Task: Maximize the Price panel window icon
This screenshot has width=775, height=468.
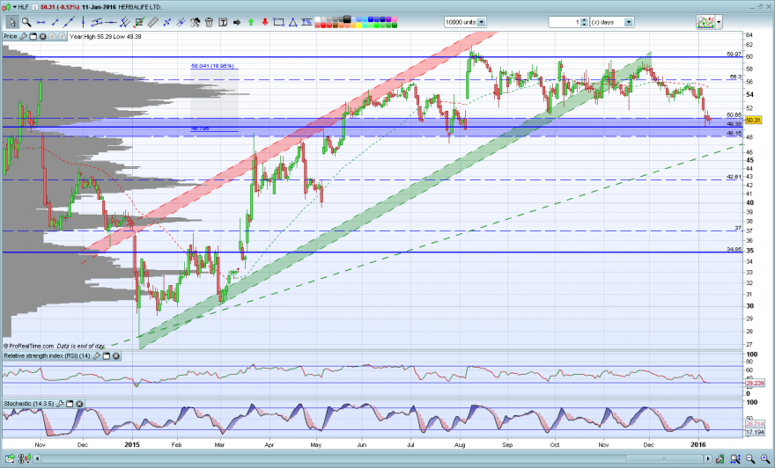Action: pos(33,36)
